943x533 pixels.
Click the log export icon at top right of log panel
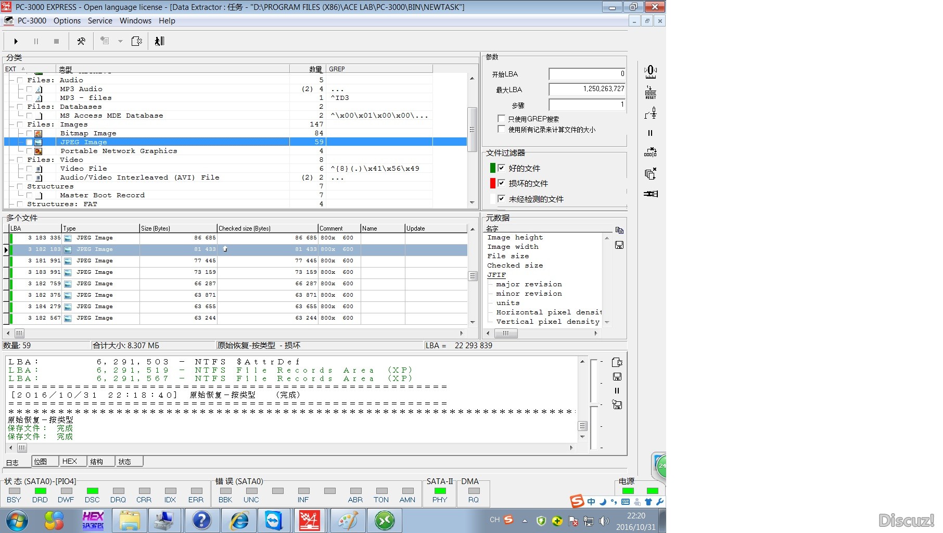(617, 362)
